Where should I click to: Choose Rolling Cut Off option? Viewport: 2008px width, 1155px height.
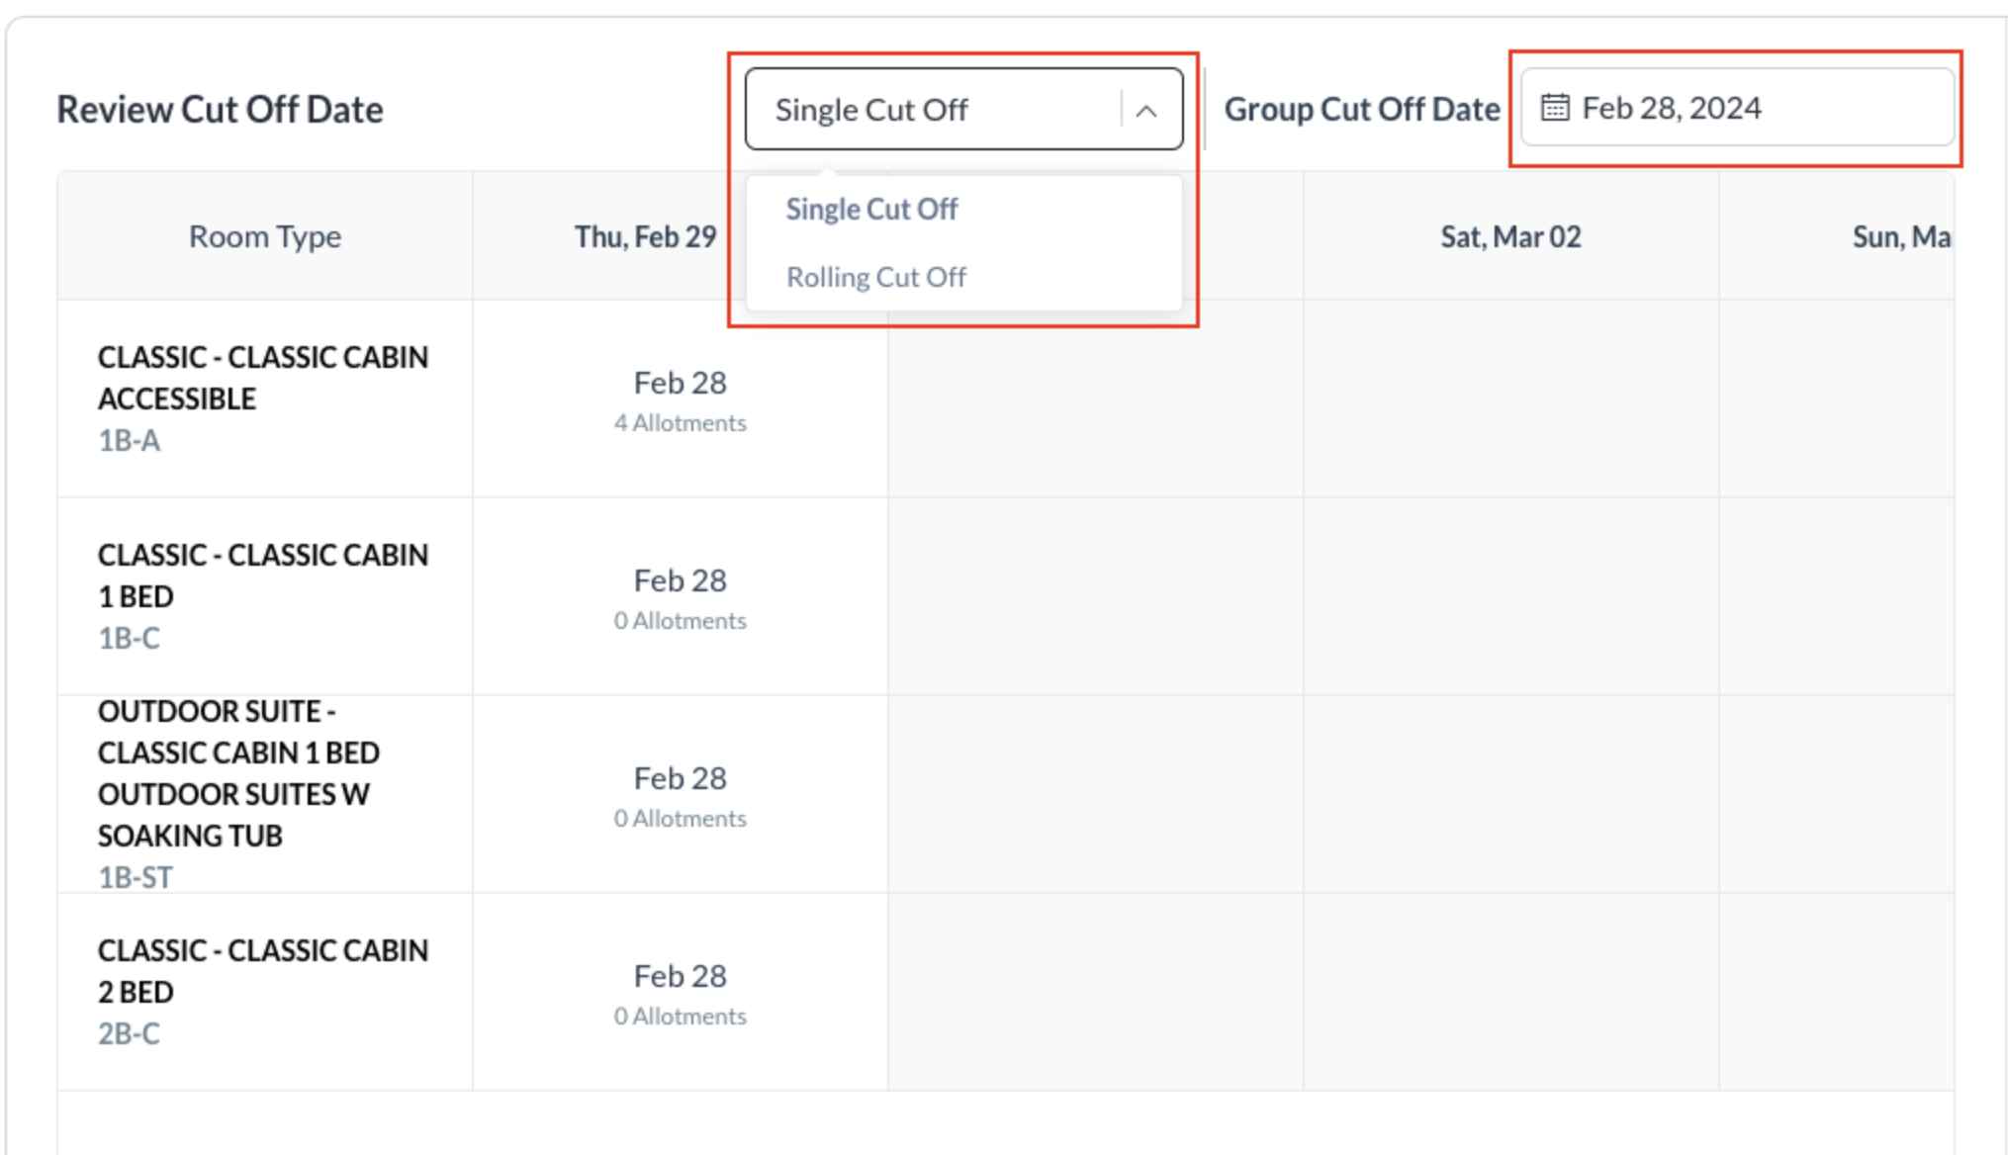875,277
